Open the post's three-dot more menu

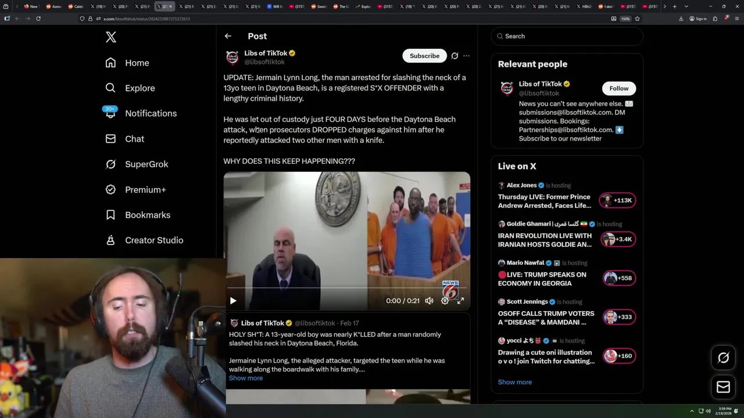tap(466, 56)
